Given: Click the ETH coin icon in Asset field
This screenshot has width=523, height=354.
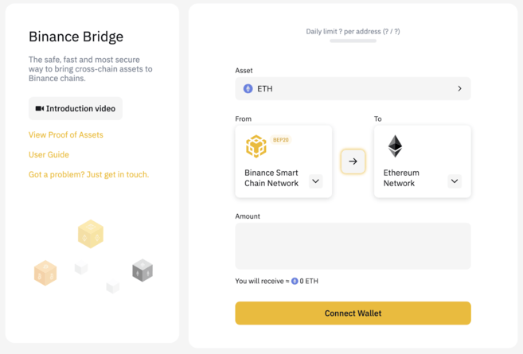Looking at the screenshot, I should 248,89.
